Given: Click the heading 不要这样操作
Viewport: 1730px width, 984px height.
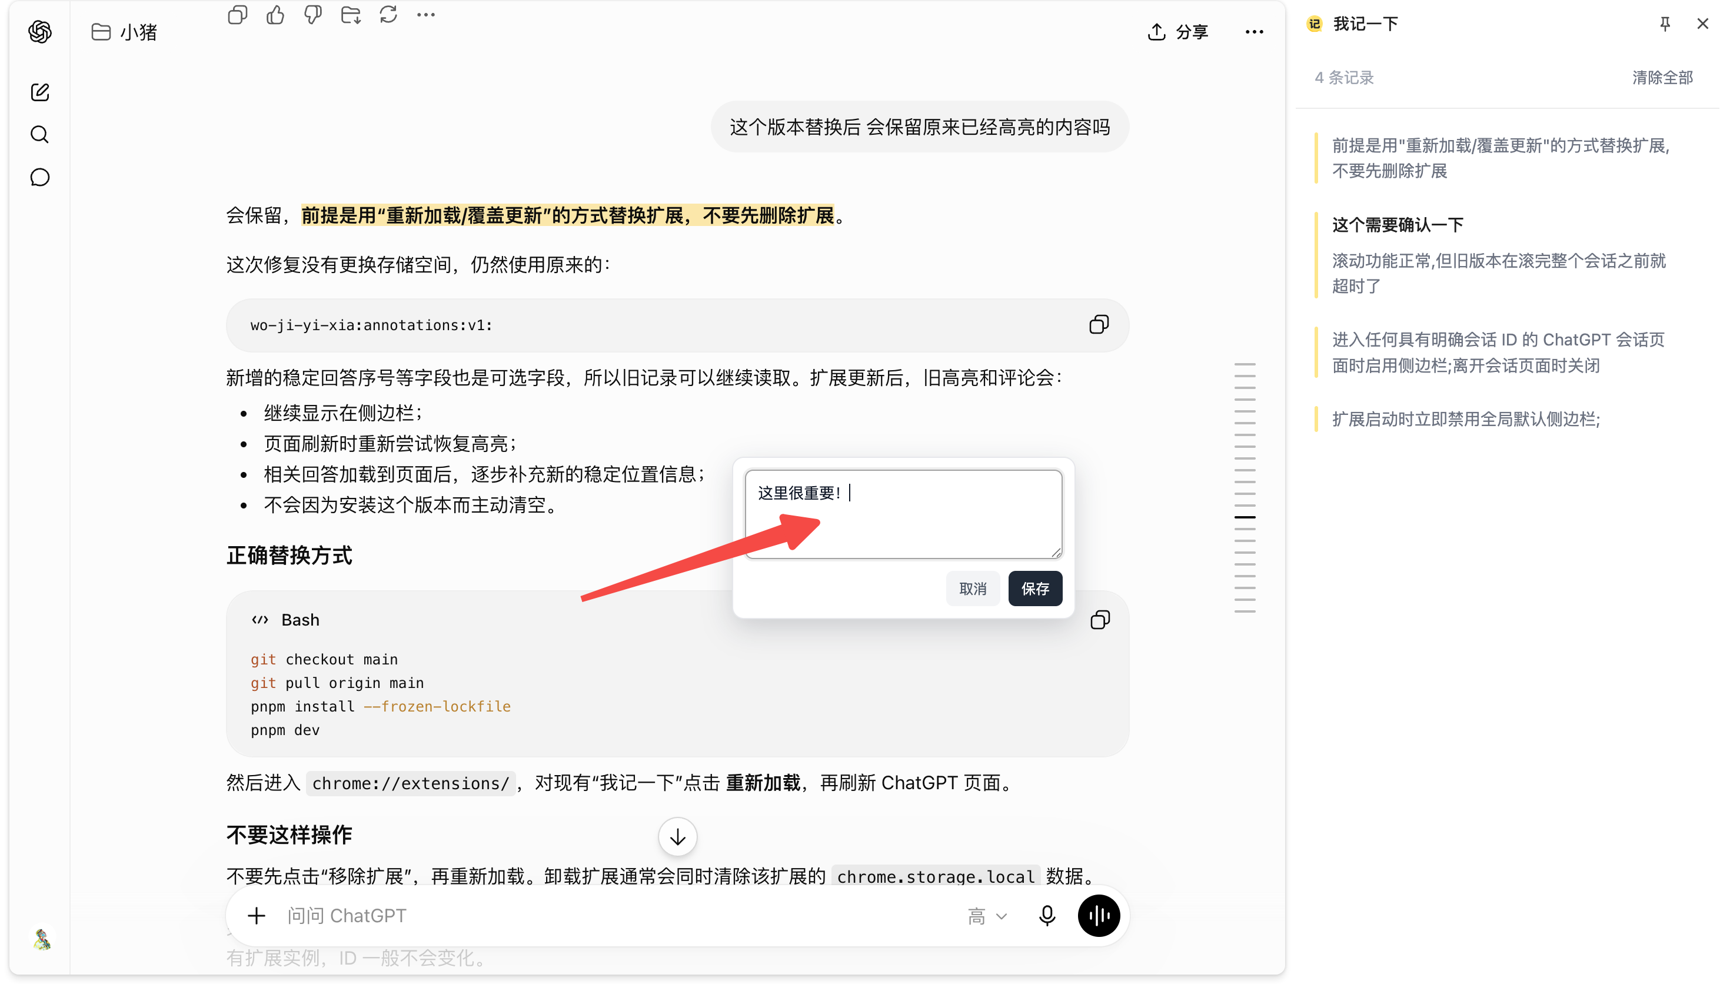Looking at the screenshot, I should (x=289, y=835).
